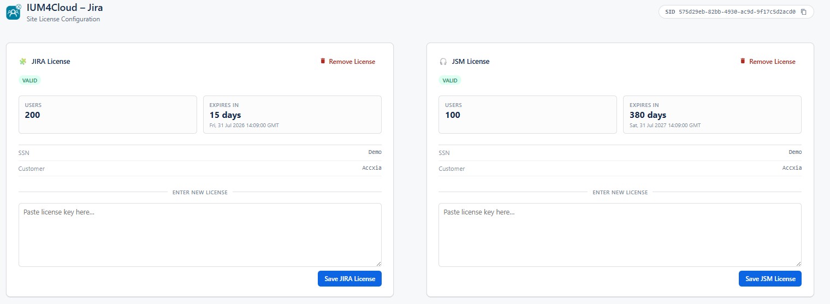The width and height of the screenshot is (830, 304).
Task: Click the JIRA License puzzle piece icon
Action: tap(23, 62)
